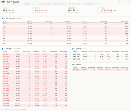131x111 pixels.
Task: Click the 92.92% cell in 配送经理 table
Action: (x=108, y=59)
